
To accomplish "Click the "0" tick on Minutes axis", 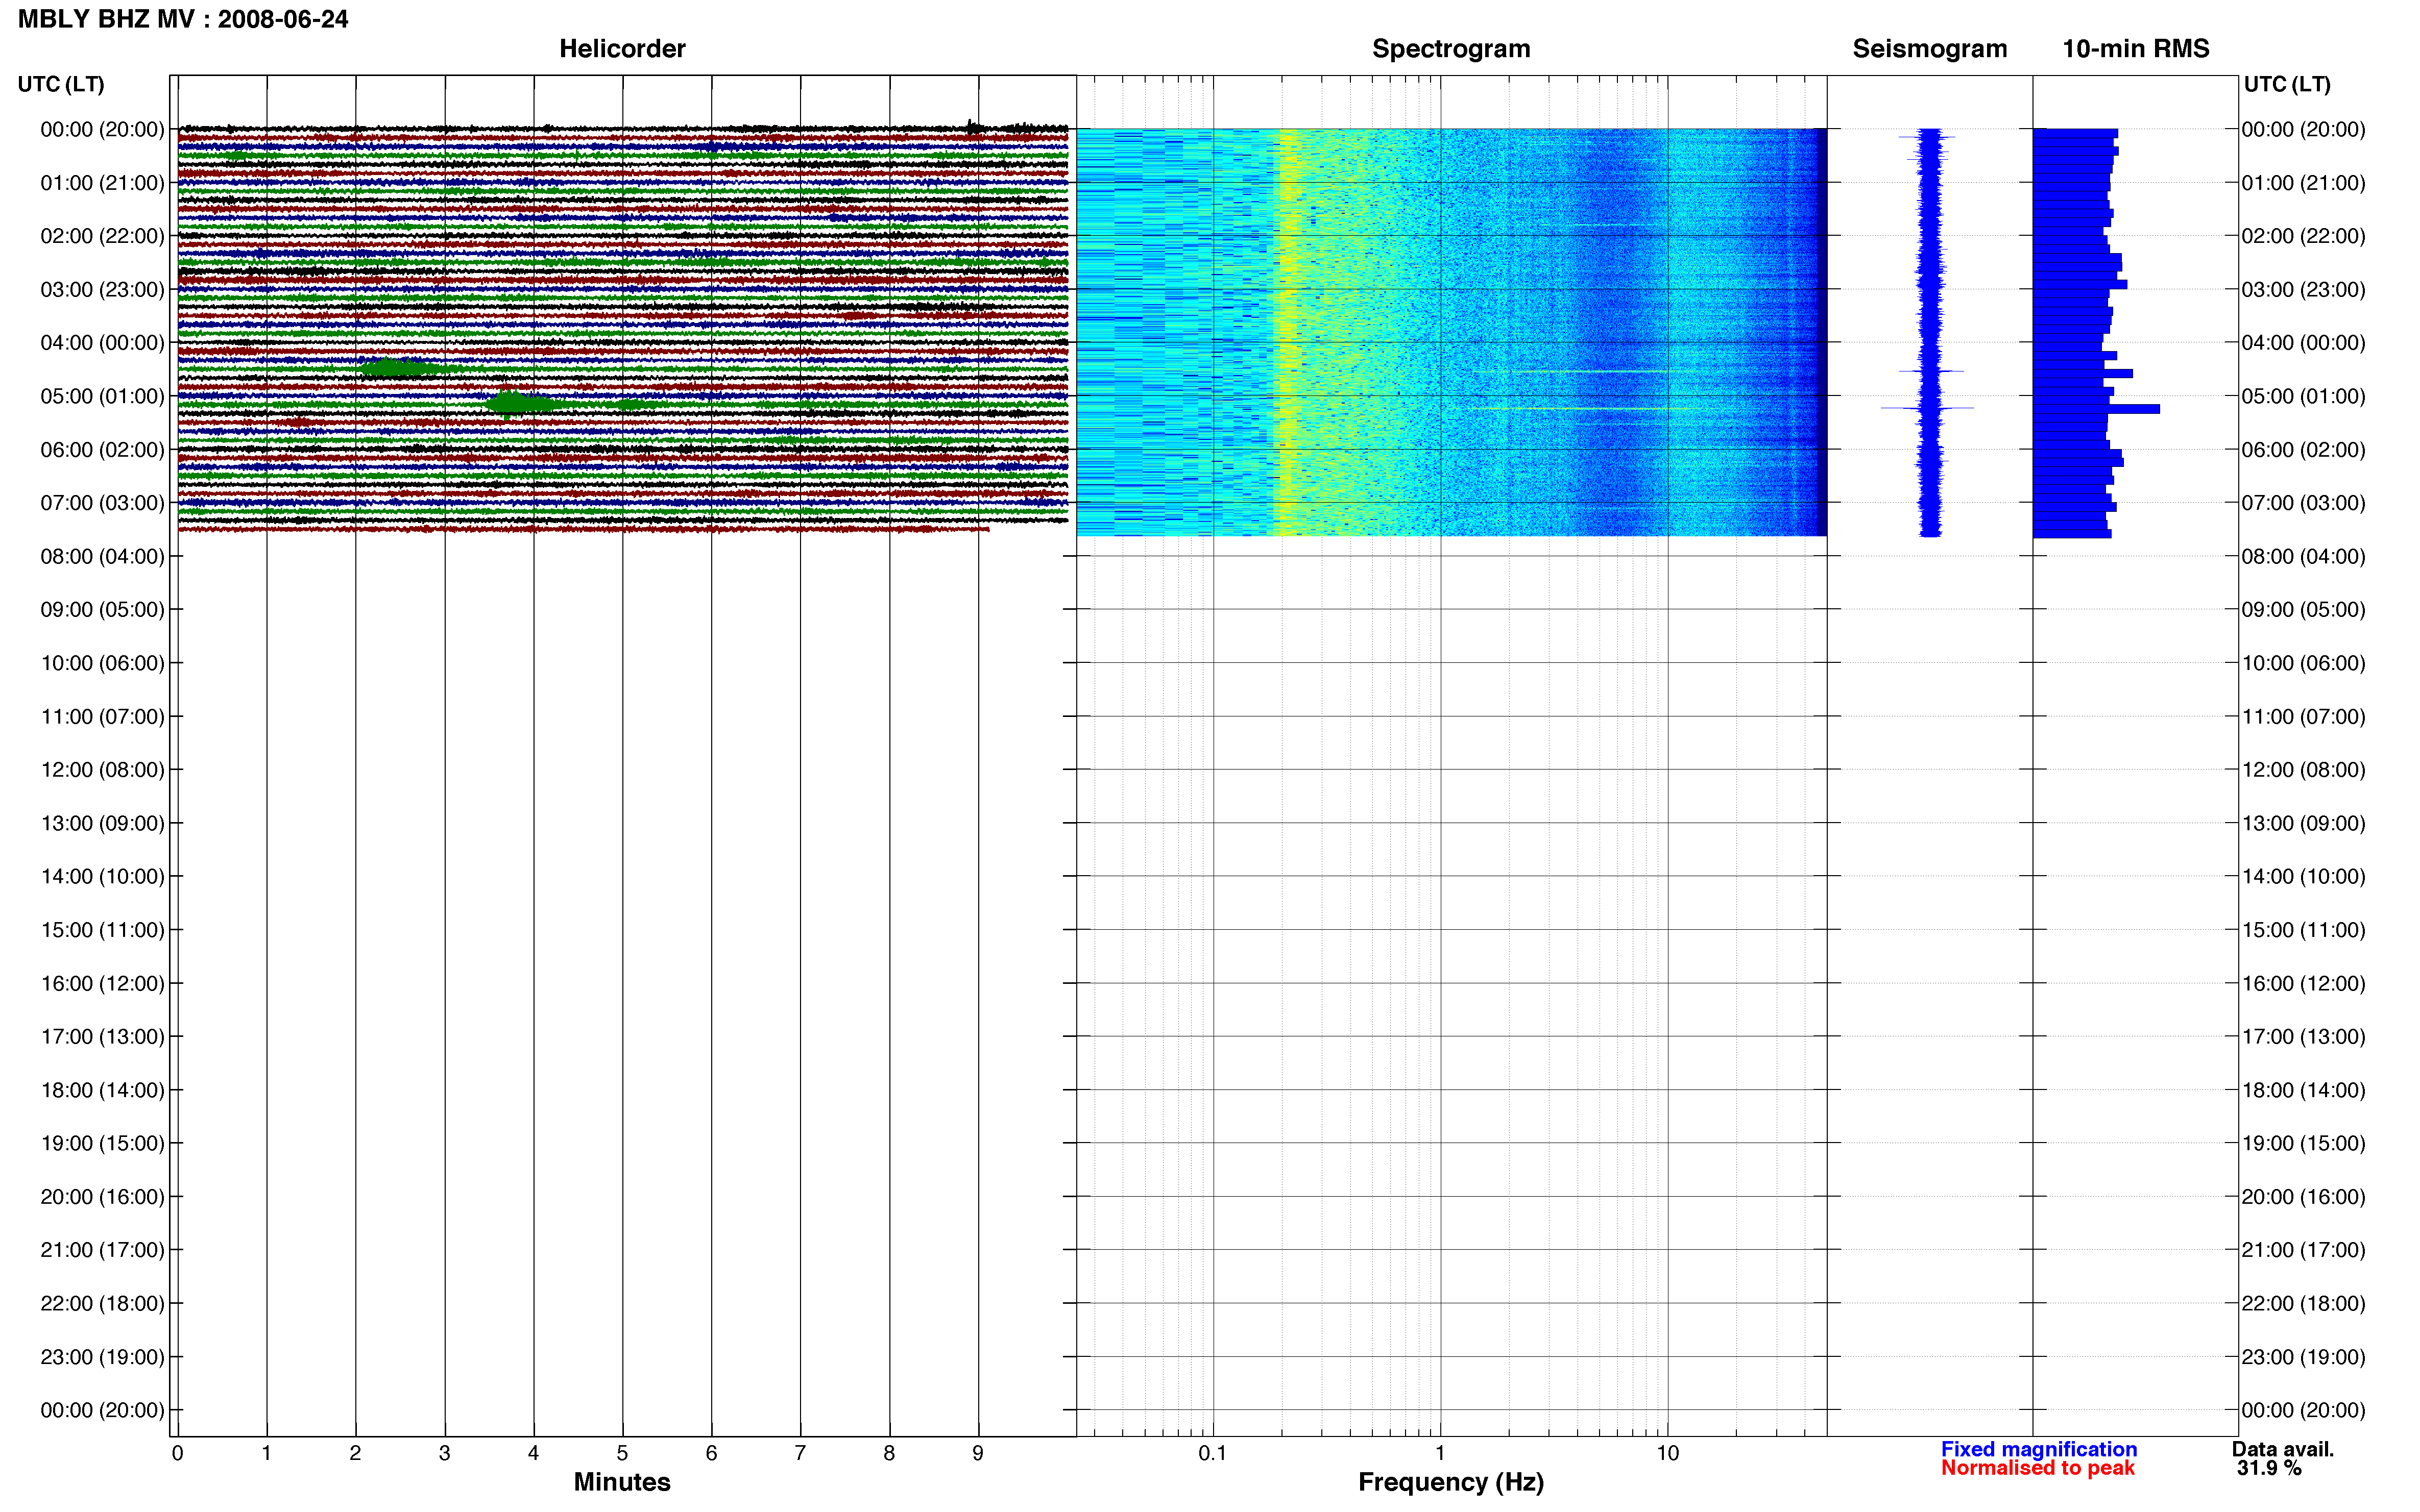I will pyautogui.click(x=177, y=1454).
